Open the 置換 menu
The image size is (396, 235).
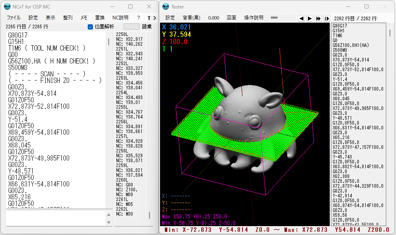click(x=100, y=18)
